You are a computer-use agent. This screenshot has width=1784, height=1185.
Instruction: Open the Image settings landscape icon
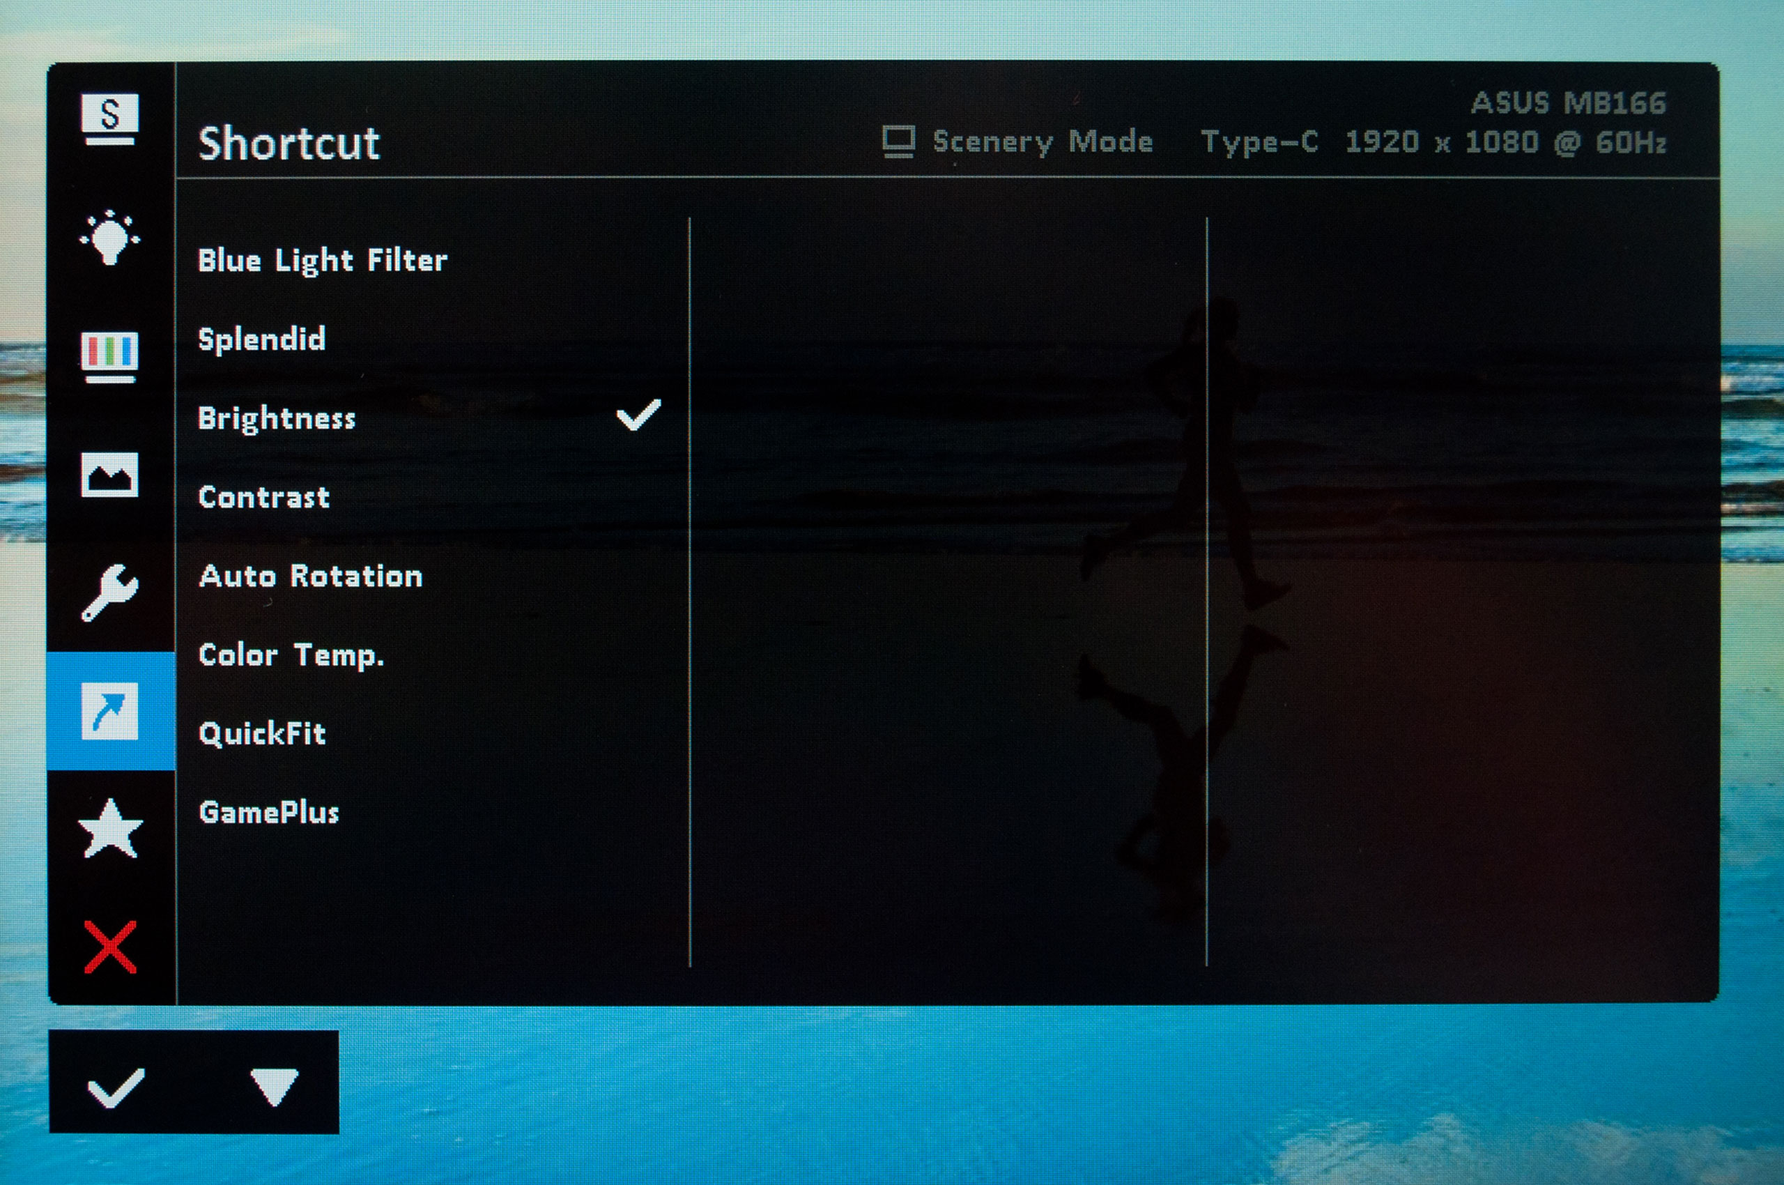tap(109, 475)
